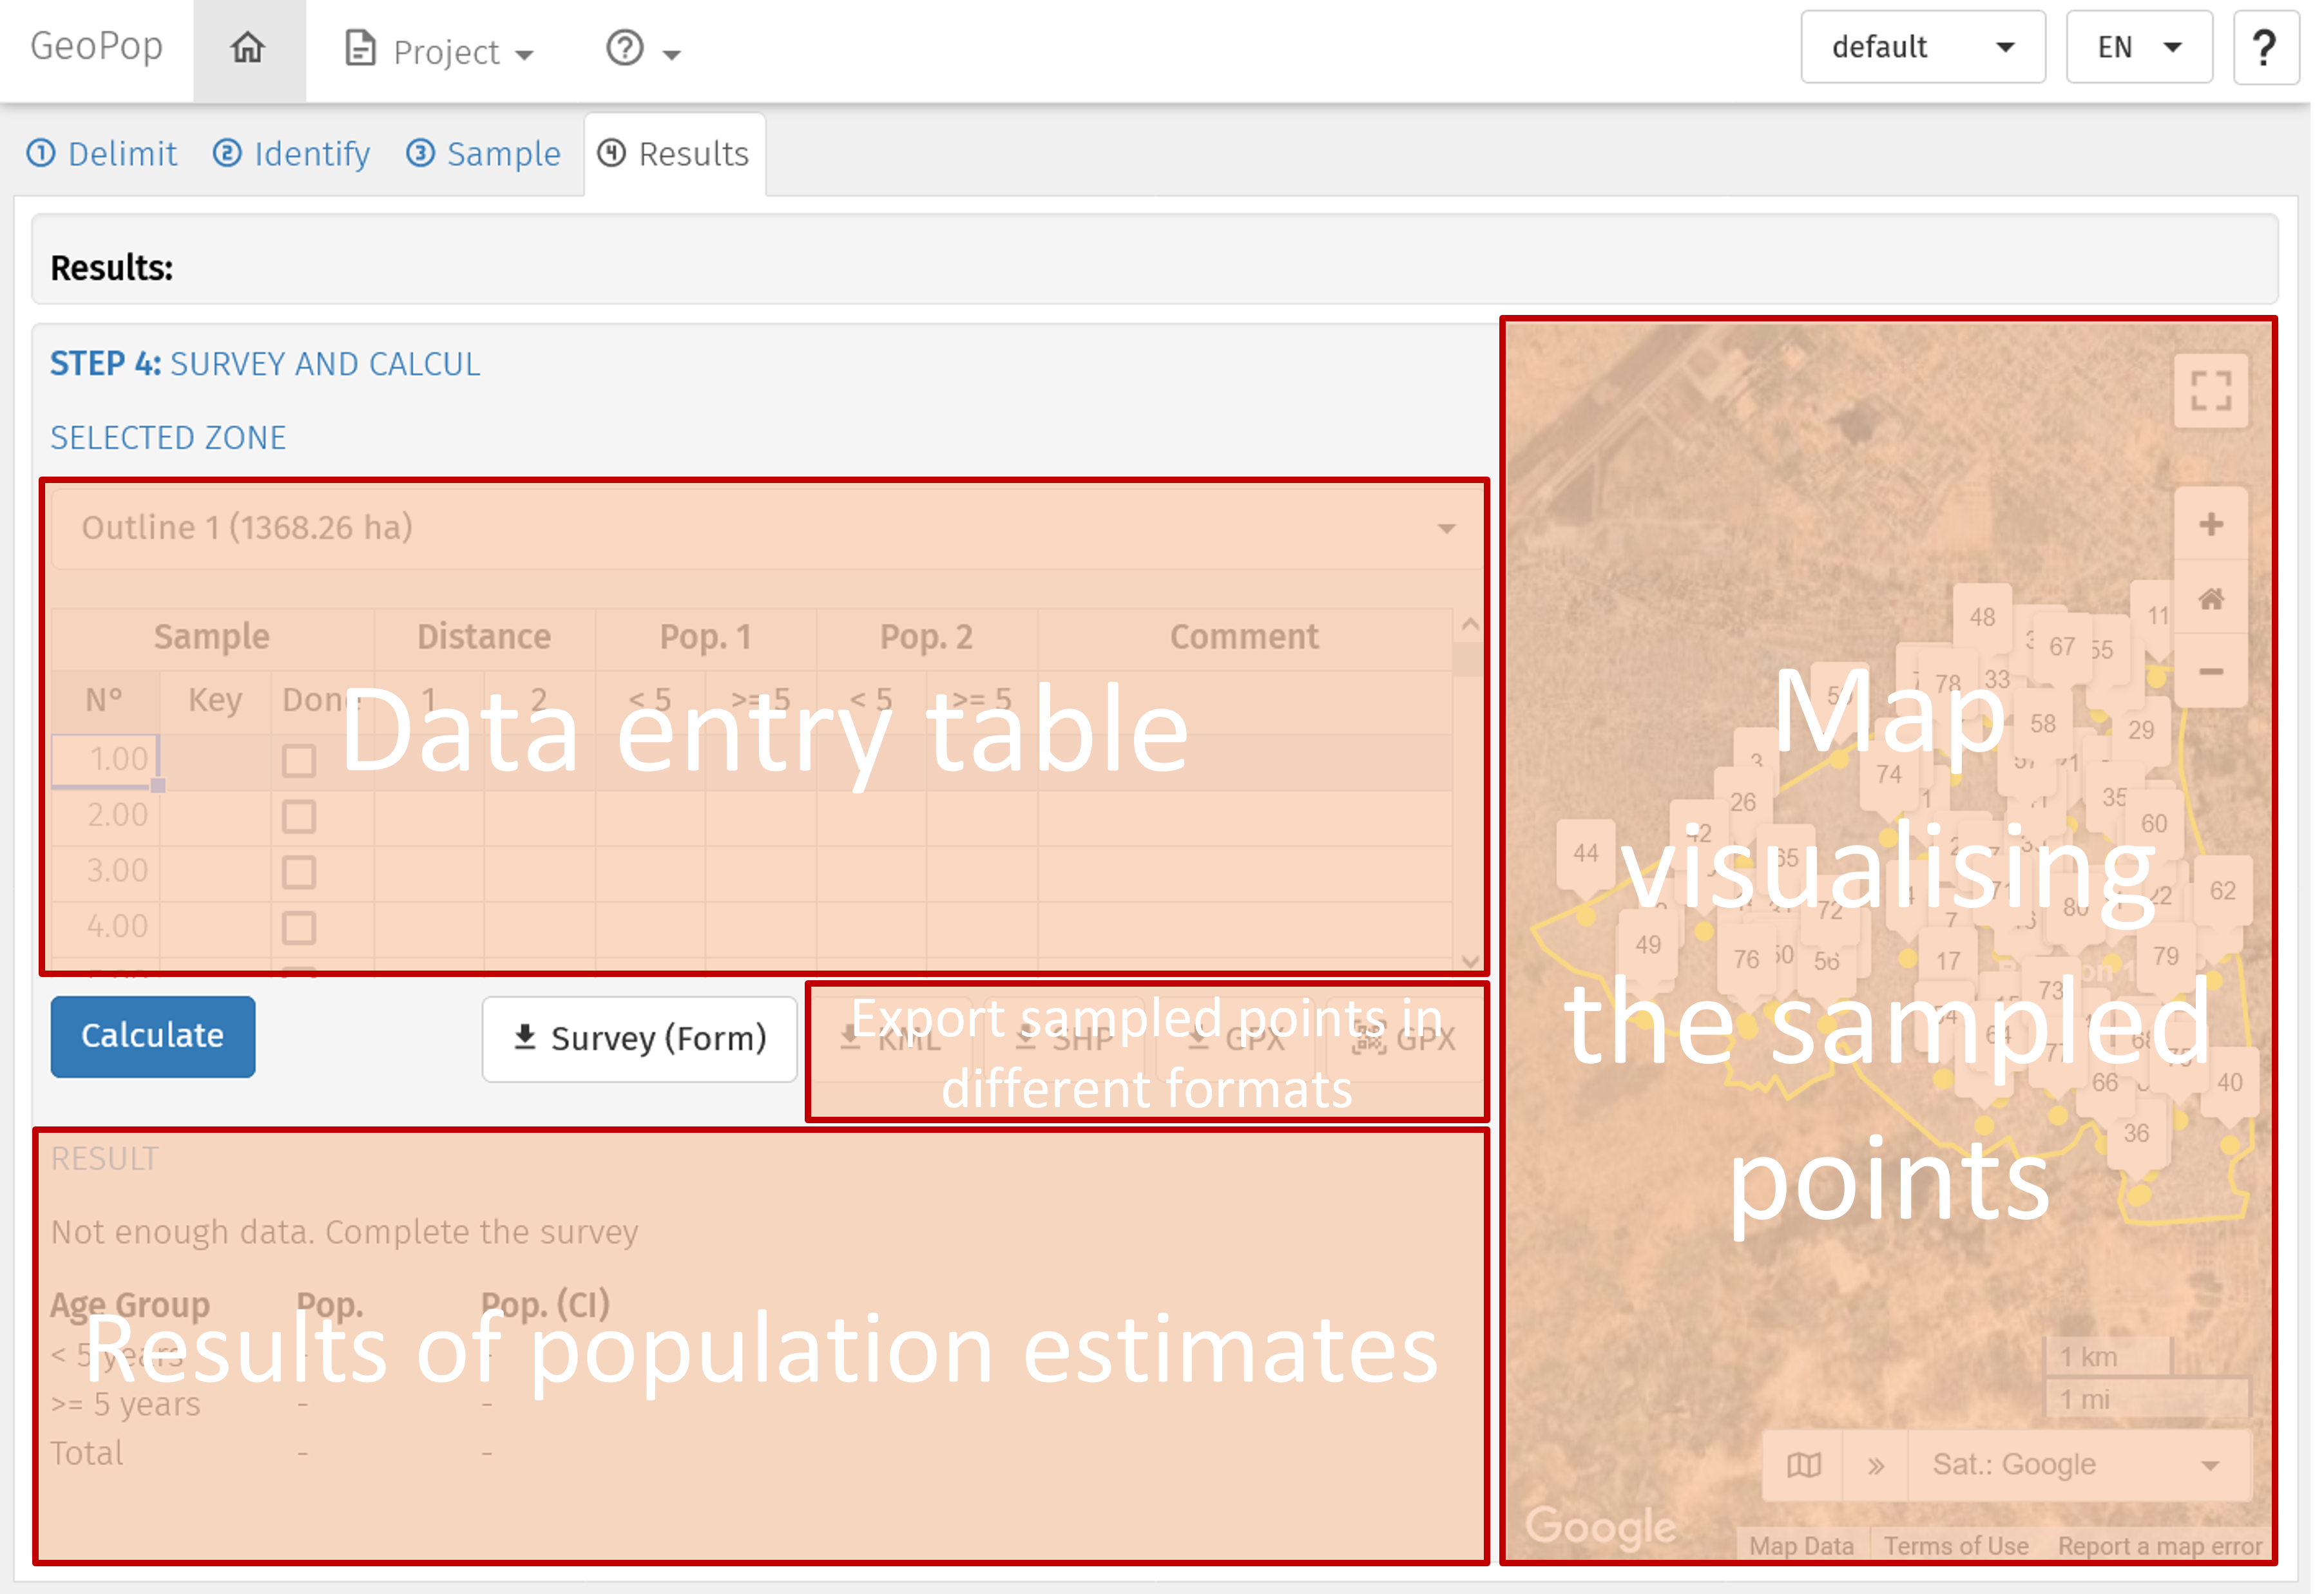
Task: Click the home icon in navbar
Action: [248, 48]
